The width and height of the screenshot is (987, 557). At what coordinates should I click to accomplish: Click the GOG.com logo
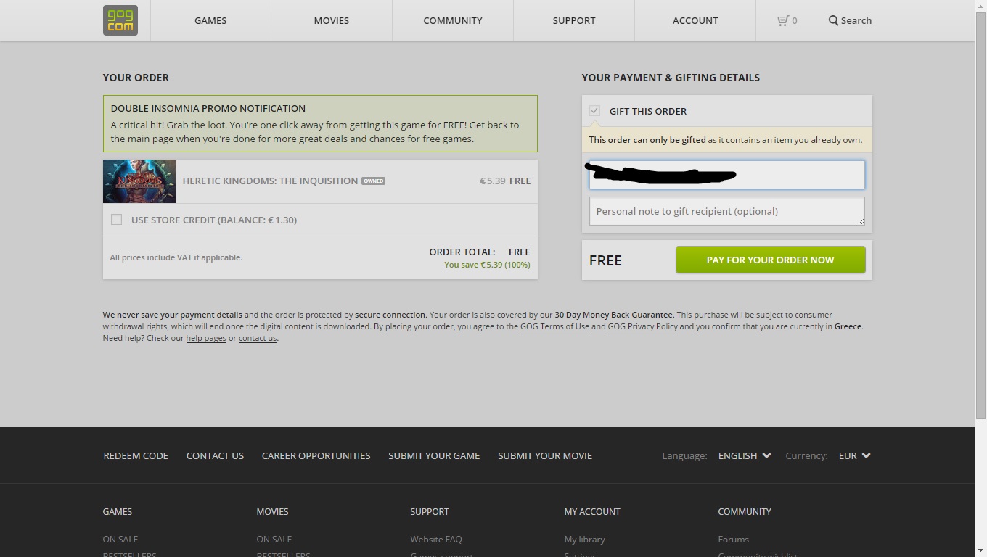click(120, 20)
